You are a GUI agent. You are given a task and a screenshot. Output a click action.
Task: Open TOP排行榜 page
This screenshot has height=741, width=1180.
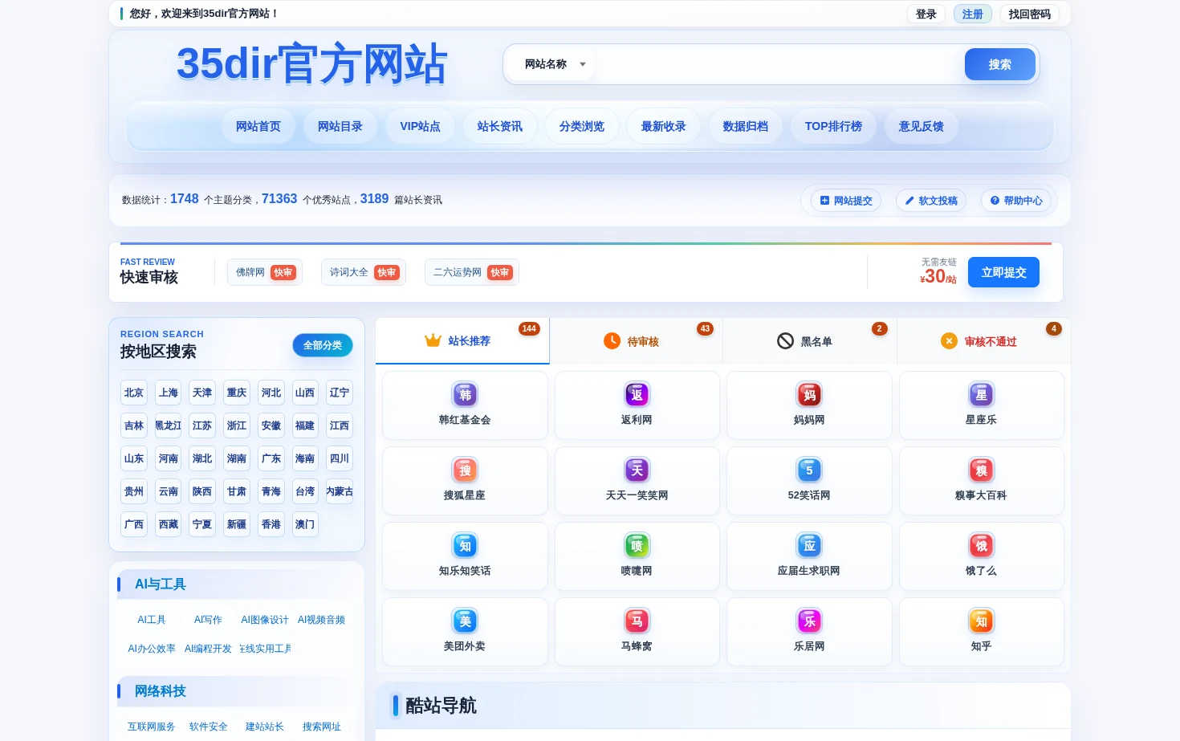pos(833,126)
